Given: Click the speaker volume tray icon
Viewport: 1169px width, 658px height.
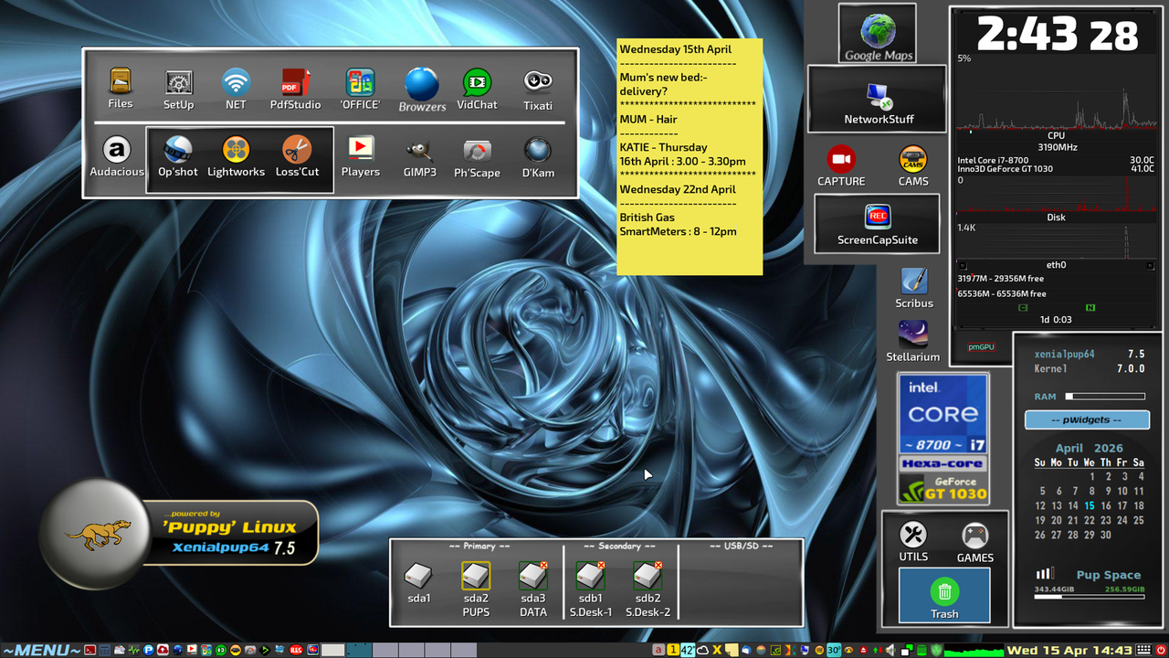Looking at the screenshot, I should [x=890, y=650].
